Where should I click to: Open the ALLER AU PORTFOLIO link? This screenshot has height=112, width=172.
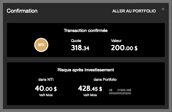point(134,11)
